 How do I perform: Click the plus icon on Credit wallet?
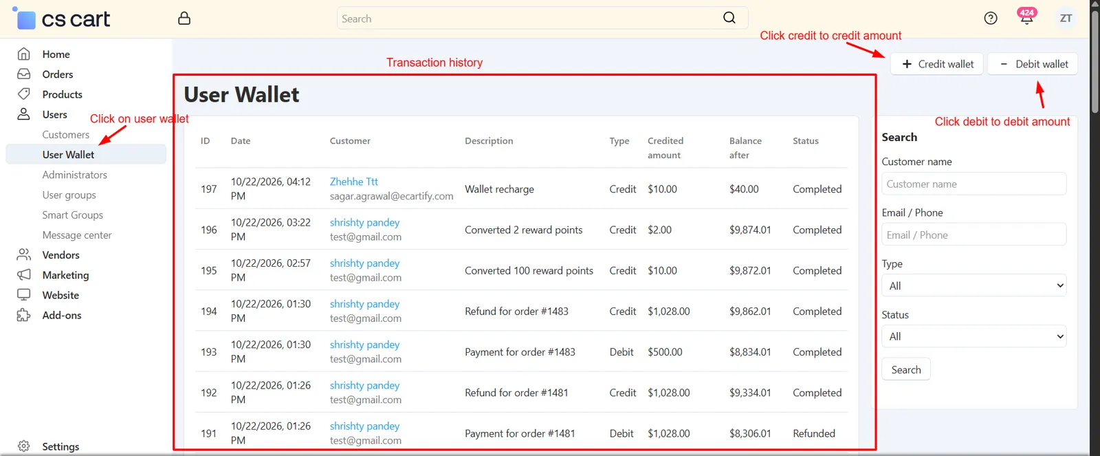pyautogui.click(x=907, y=64)
